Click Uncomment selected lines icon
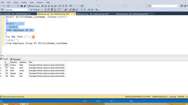The height and width of the screenshot is (105, 188). (x=84, y=10)
